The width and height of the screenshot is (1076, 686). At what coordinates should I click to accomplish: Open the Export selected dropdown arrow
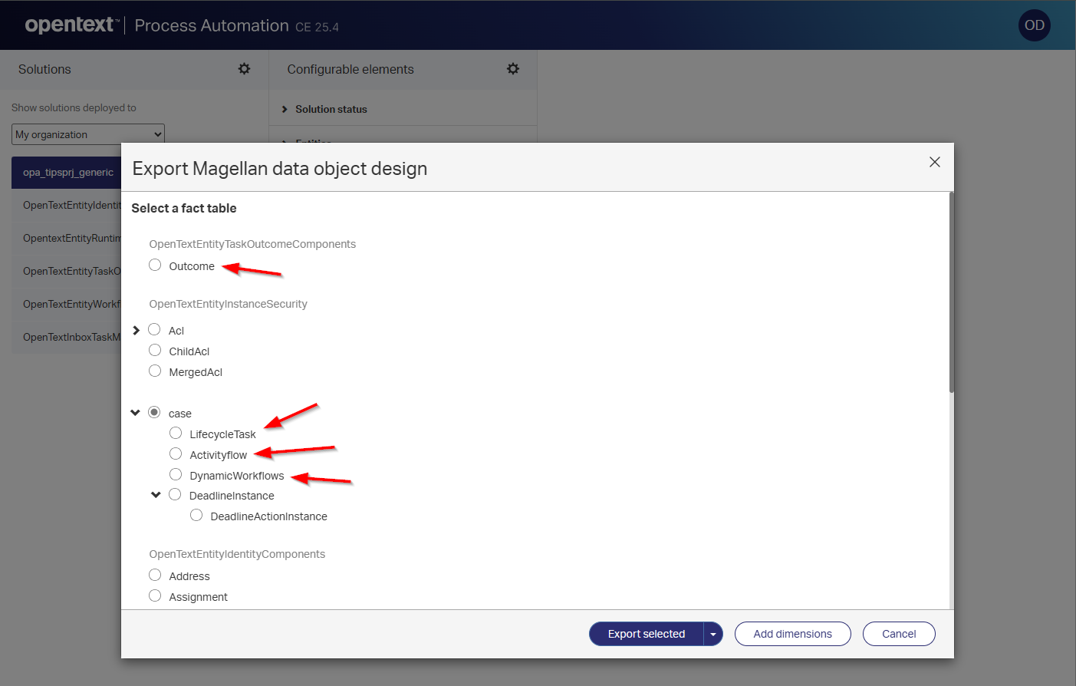(x=713, y=634)
